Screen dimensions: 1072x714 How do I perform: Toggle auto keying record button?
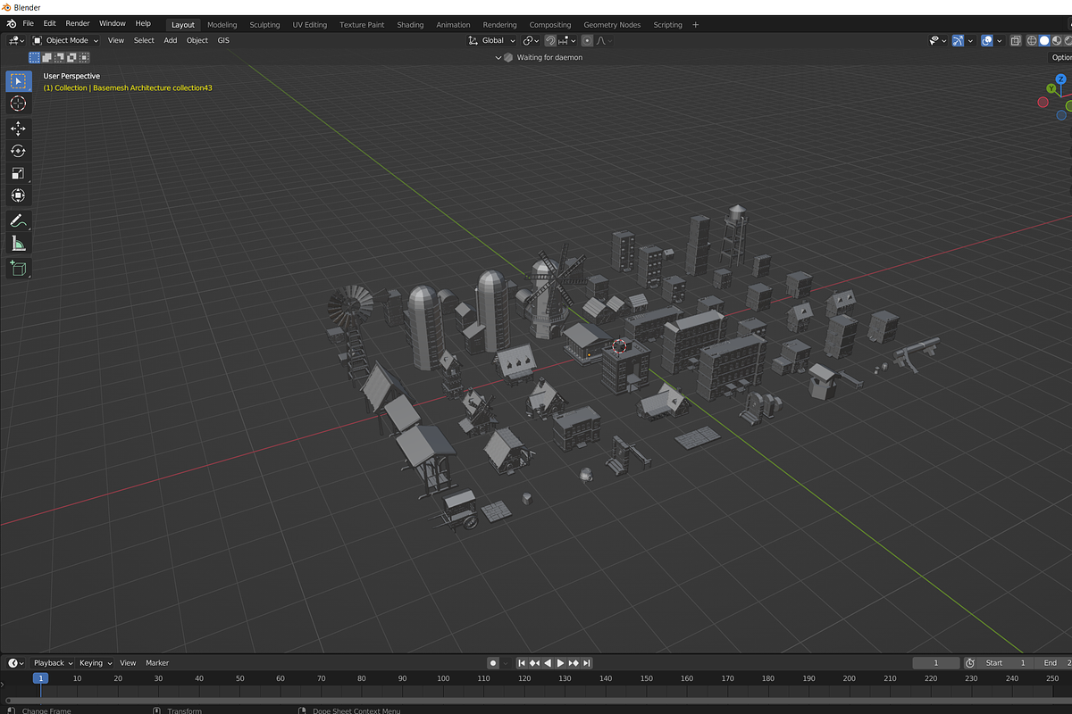[x=492, y=663]
